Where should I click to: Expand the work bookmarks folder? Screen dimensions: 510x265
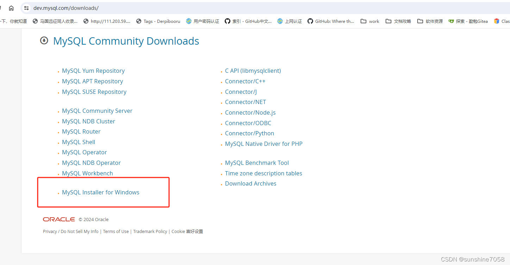pyautogui.click(x=370, y=21)
